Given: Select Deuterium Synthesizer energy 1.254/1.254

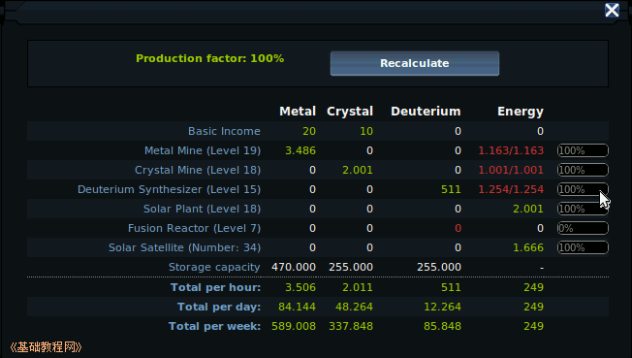Looking at the screenshot, I should pyautogui.click(x=511, y=189).
